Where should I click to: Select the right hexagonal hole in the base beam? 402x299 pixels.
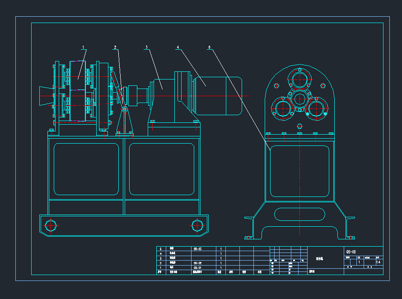click(x=197, y=225)
